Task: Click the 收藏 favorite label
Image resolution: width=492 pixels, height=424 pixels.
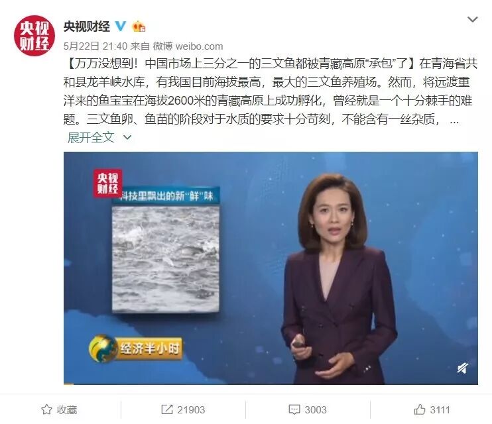Action: [x=67, y=409]
